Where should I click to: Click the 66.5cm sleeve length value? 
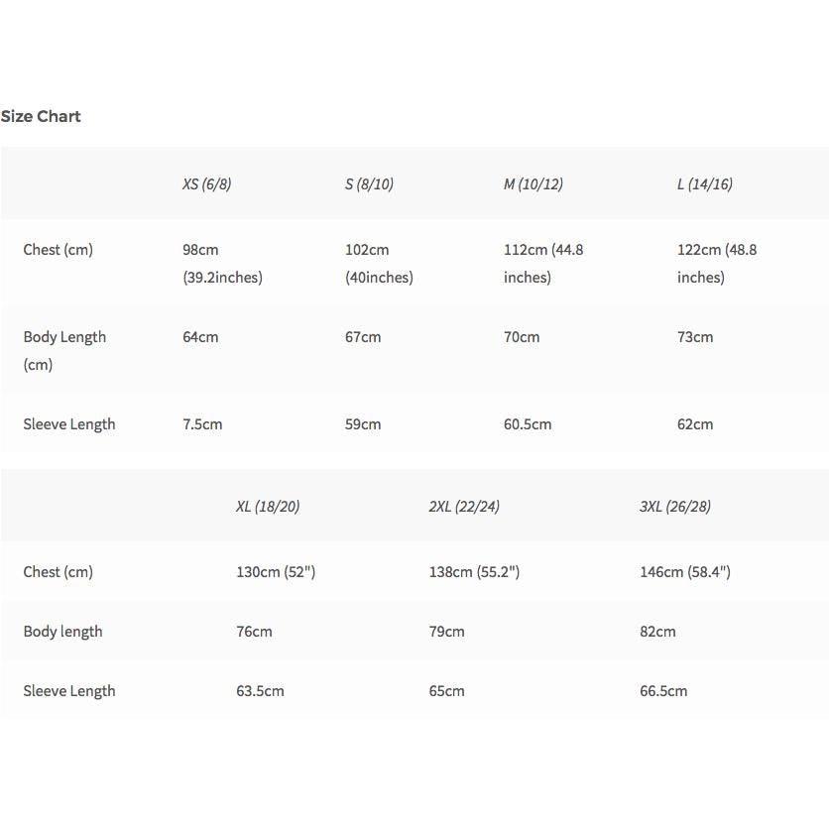tap(663, 691)
